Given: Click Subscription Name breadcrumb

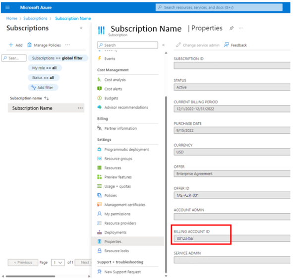Looking at the screenshot, I should (x=73, y=18).
